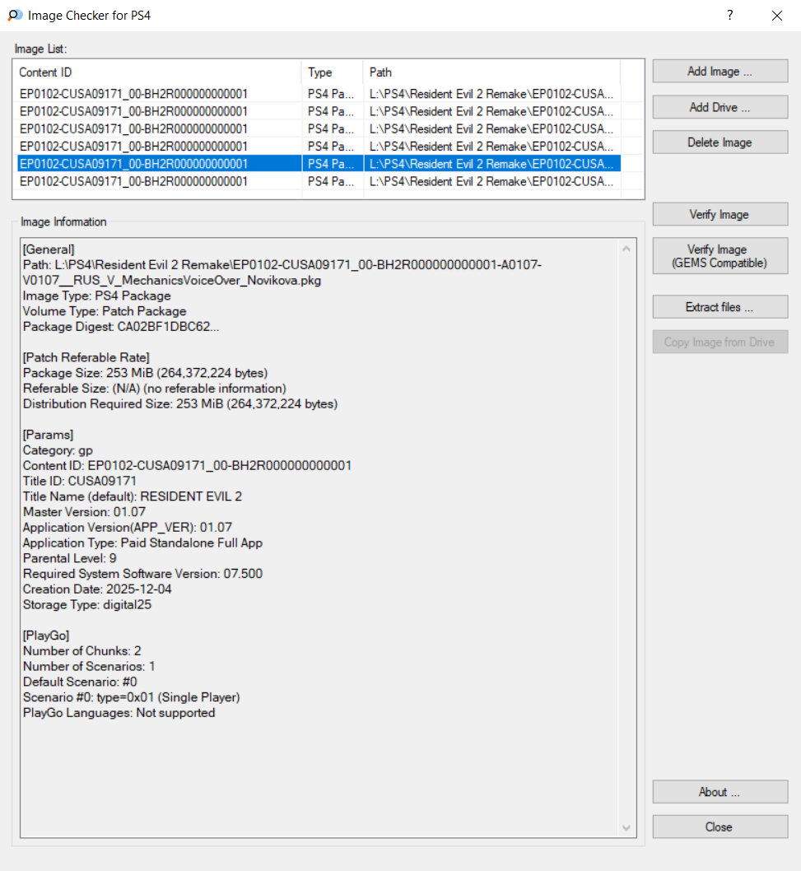Run the plain Verify Image button

(x=720, y=215)
